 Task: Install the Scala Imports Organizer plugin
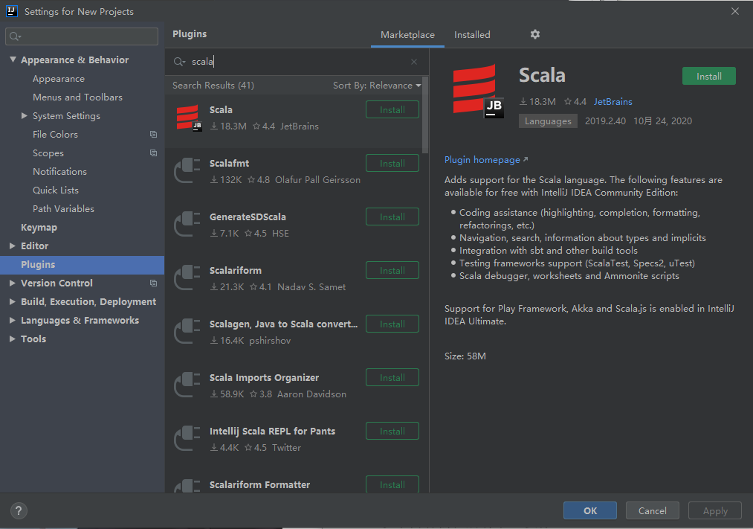[392, 378]
